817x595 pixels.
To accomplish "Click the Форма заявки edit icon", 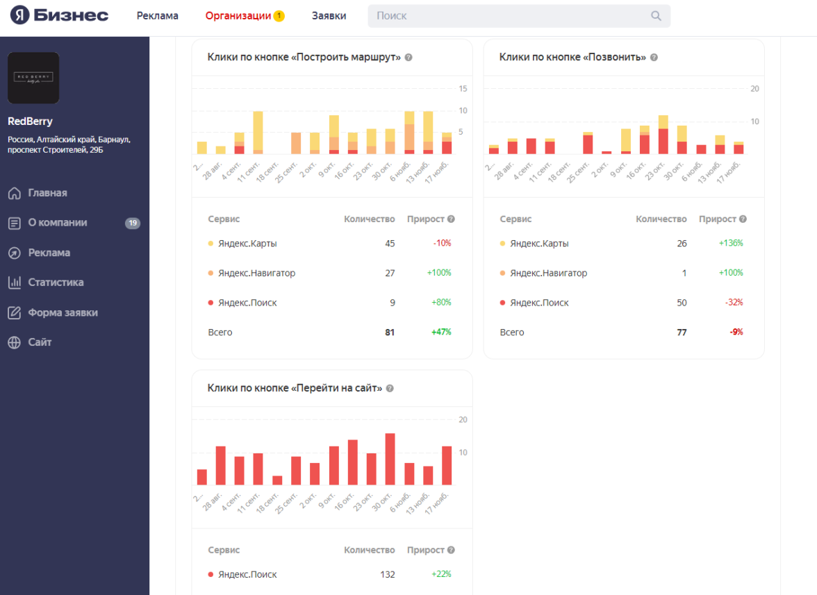I will [x=14, y=312].
